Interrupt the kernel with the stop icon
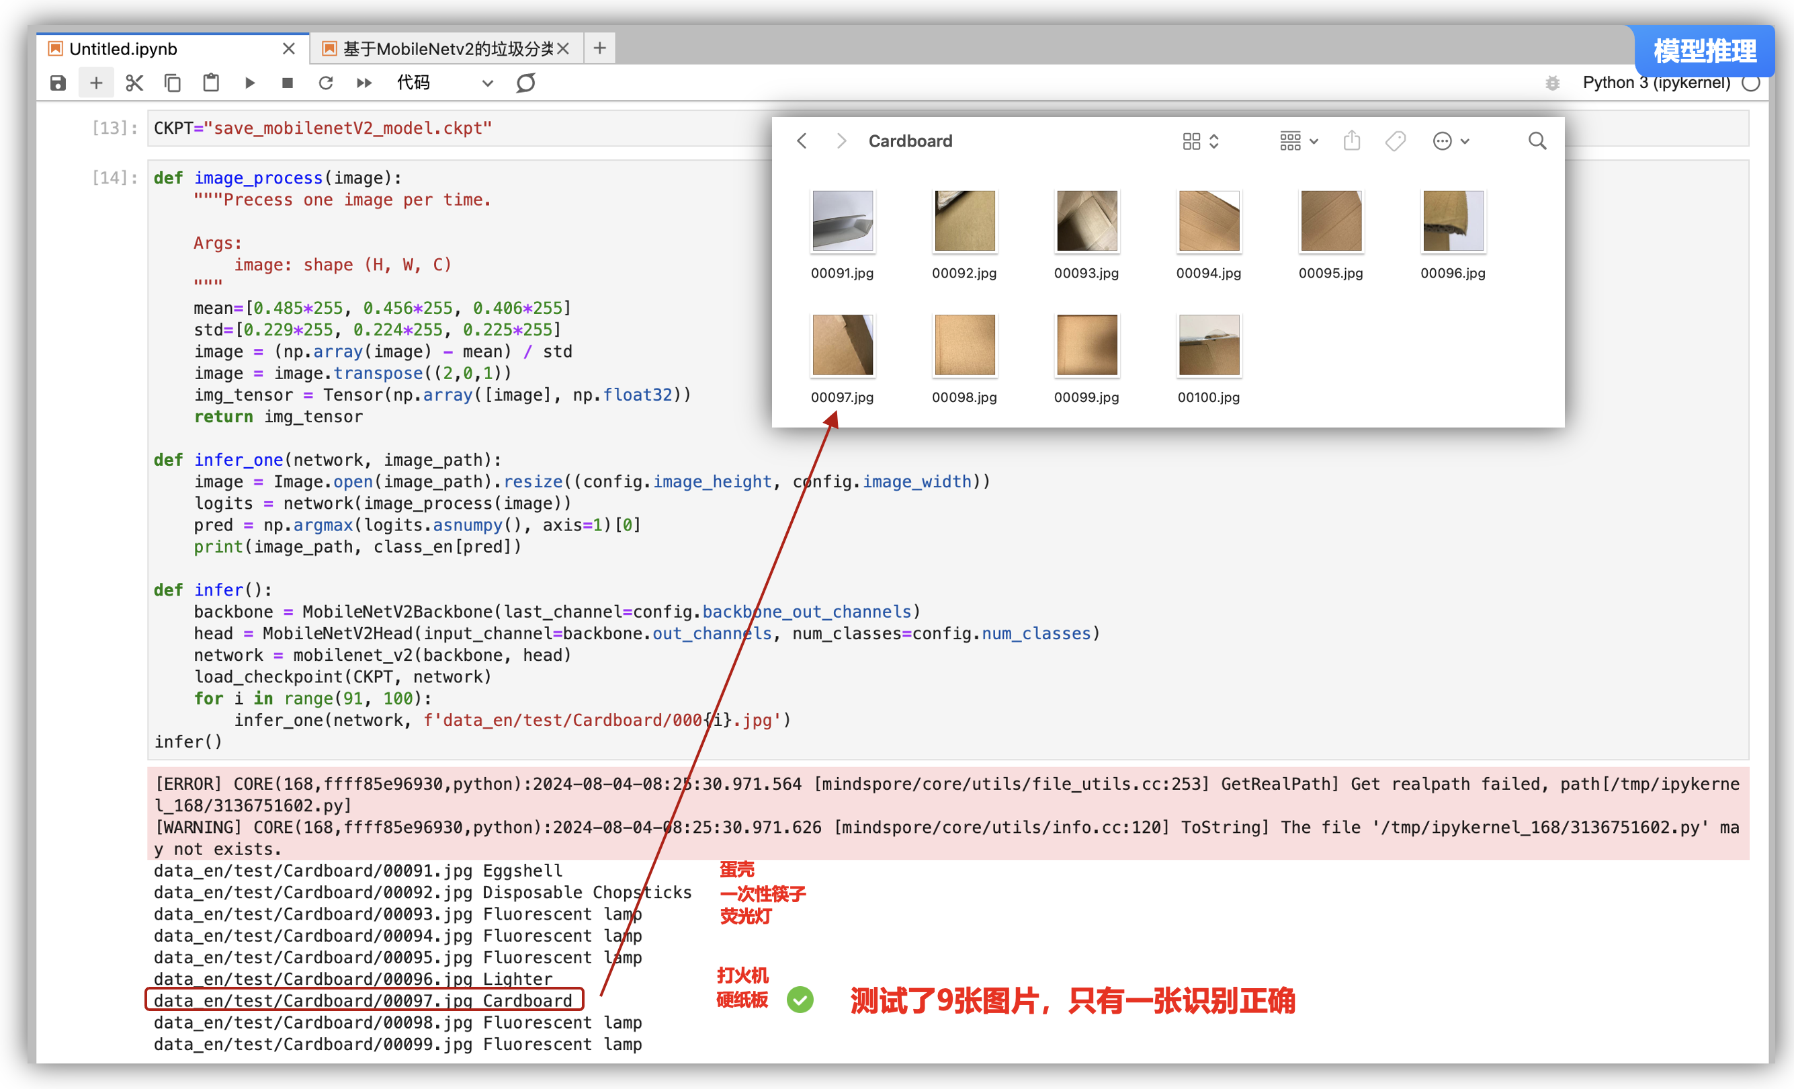This screenshot has width=1794, height=1089. tap(288, 83)
